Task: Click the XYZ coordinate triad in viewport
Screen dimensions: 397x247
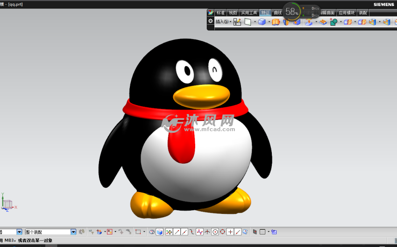Action: coord(7,203)
